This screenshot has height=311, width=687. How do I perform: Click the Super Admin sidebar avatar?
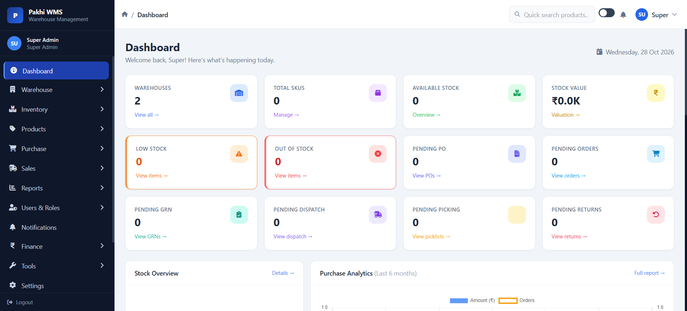[14, 43]
